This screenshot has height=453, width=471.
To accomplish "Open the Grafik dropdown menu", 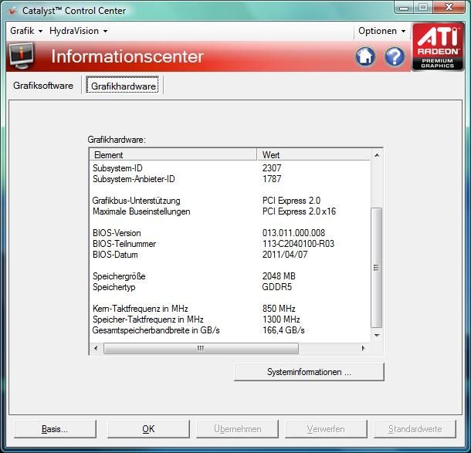I will click(x=26, y=31).
